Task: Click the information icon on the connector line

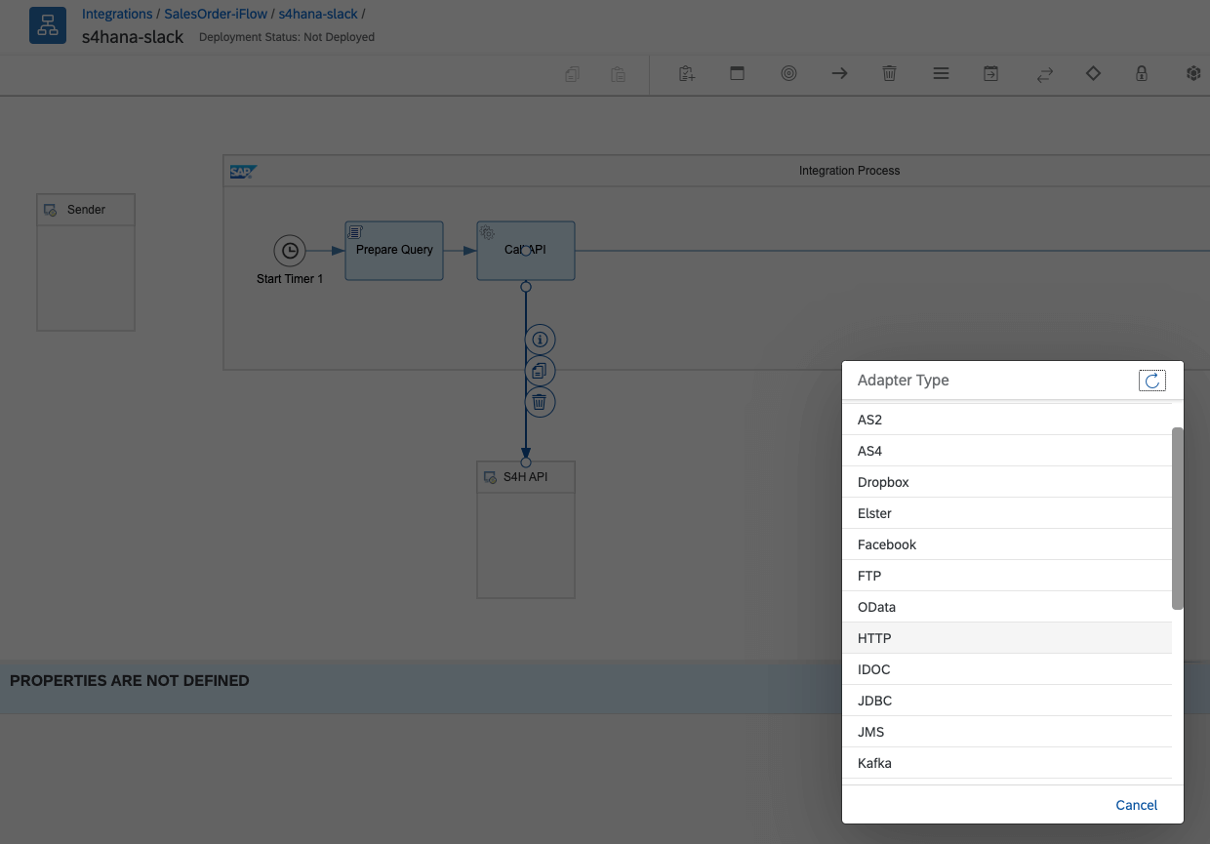Action: coord(540,340)
